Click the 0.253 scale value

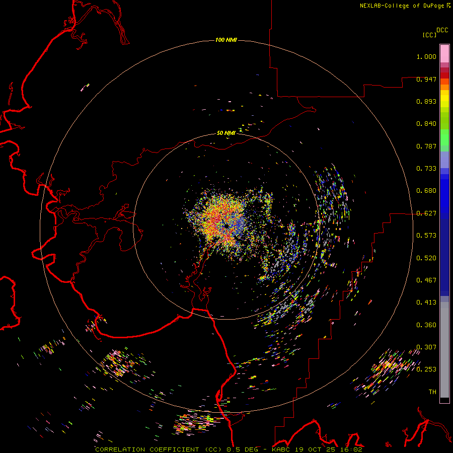pyautogui.click(x=426, y=369)
